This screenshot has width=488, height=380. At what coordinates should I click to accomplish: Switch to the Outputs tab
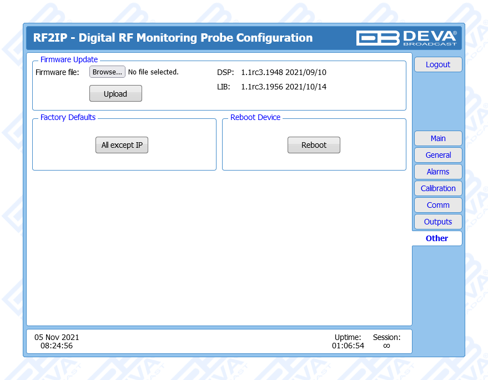(x=437, y=222)
